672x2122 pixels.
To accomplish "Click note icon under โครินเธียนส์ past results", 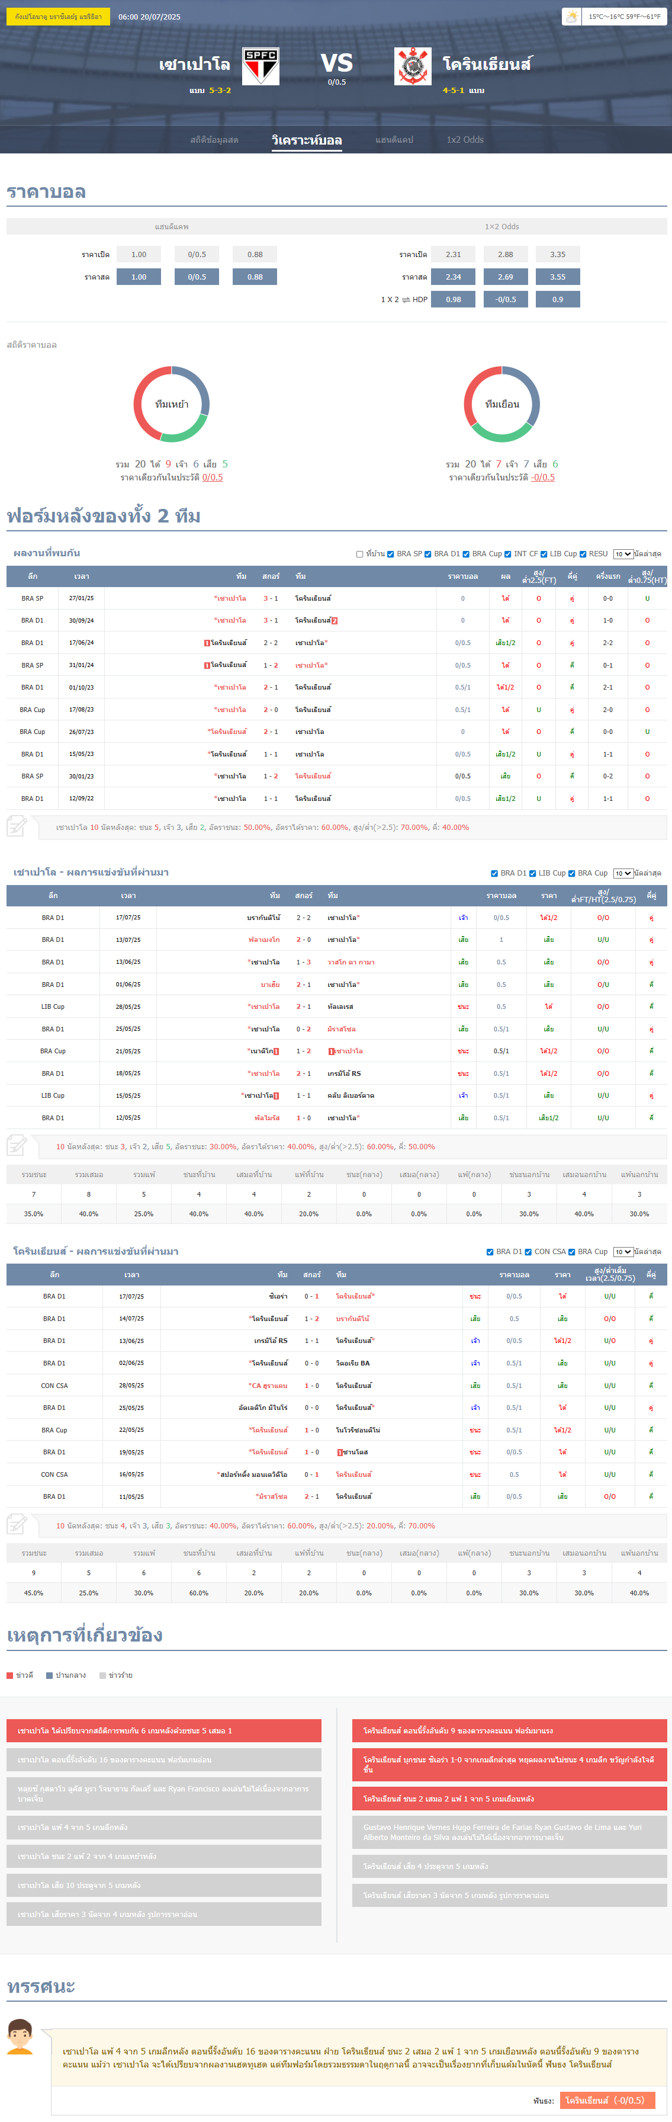I will pos(17,1524).
